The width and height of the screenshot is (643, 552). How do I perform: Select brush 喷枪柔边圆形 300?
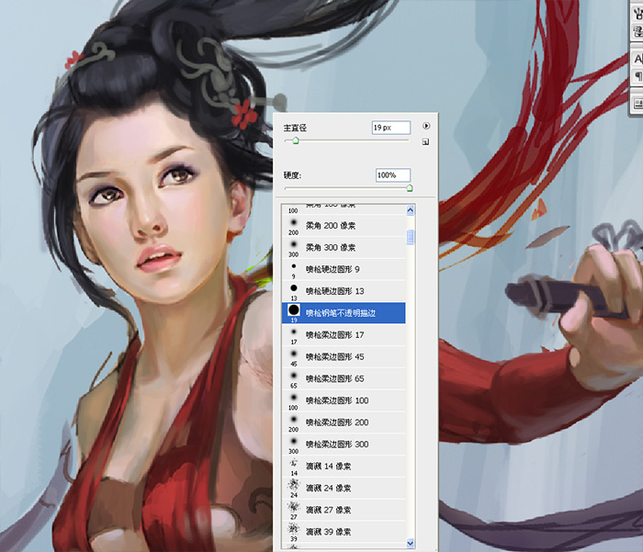click(344, 445)
